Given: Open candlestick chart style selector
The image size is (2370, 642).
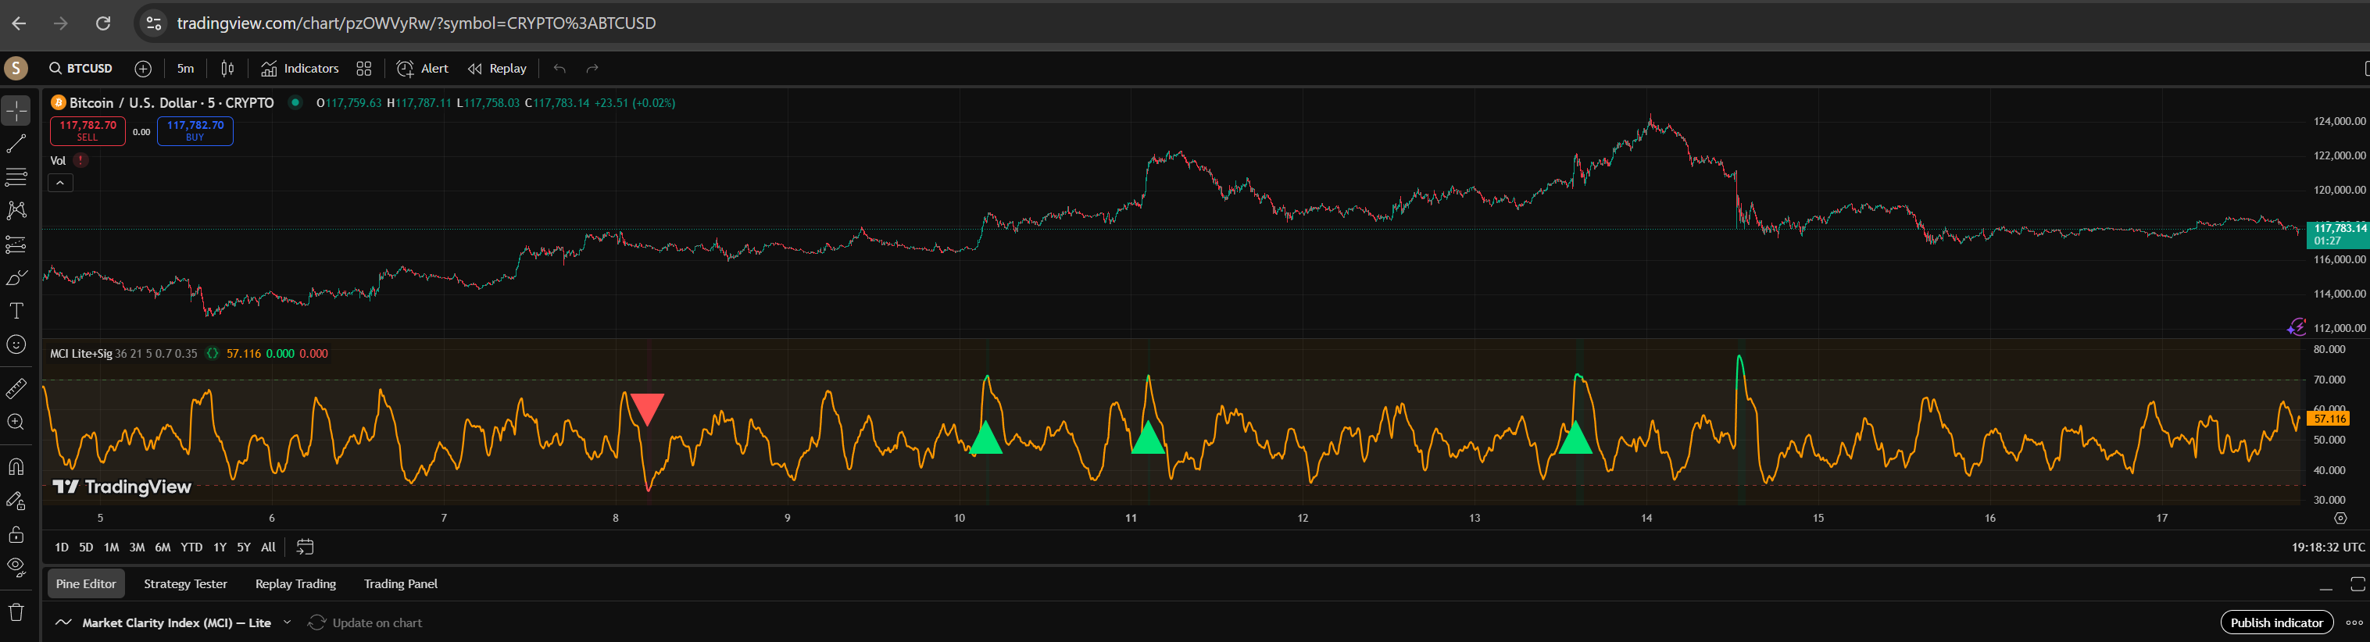Looking at the screenshot, I should tap(227, 68).
